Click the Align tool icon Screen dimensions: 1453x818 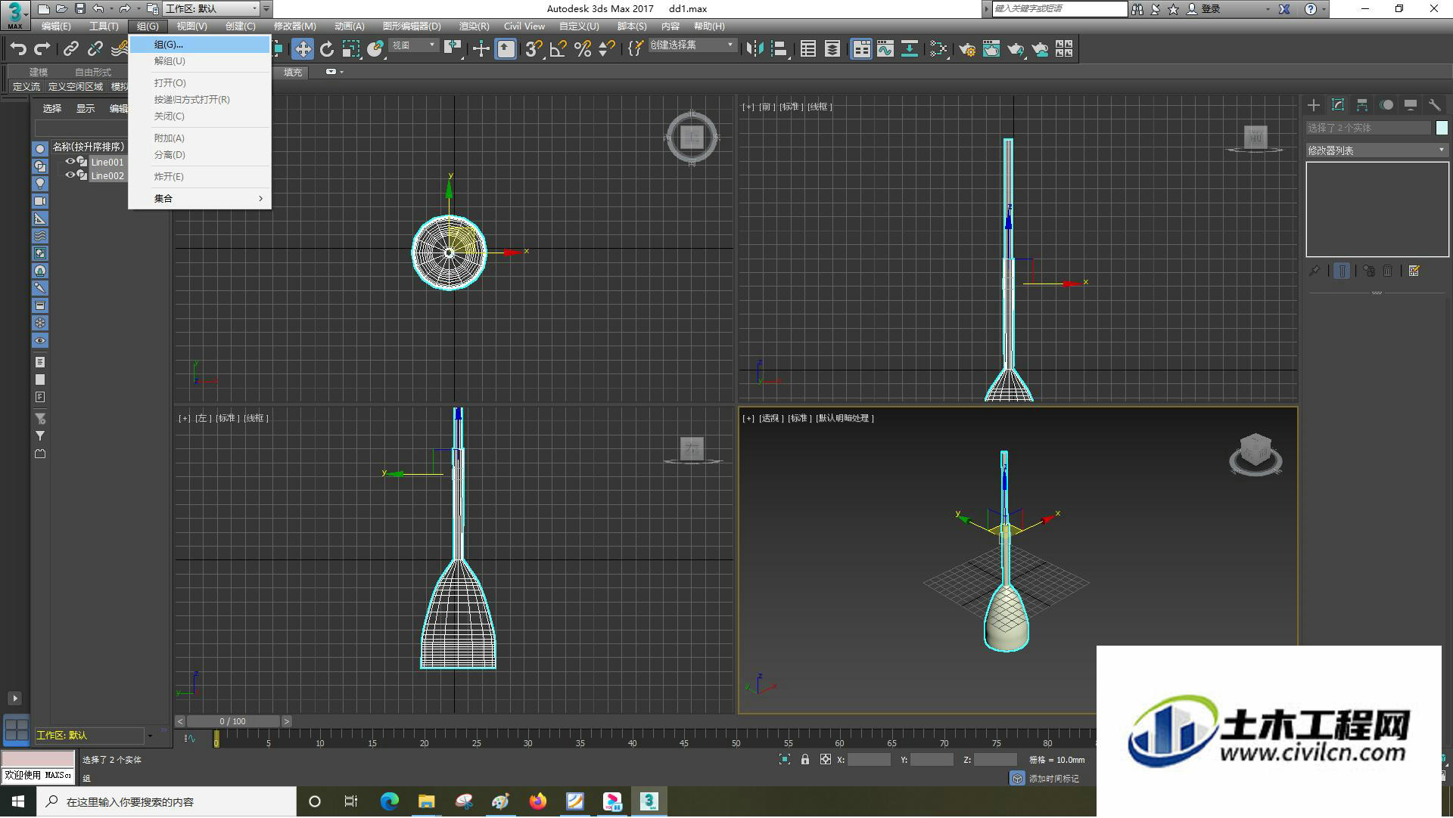pyautogui.click(x=779, y=49)
